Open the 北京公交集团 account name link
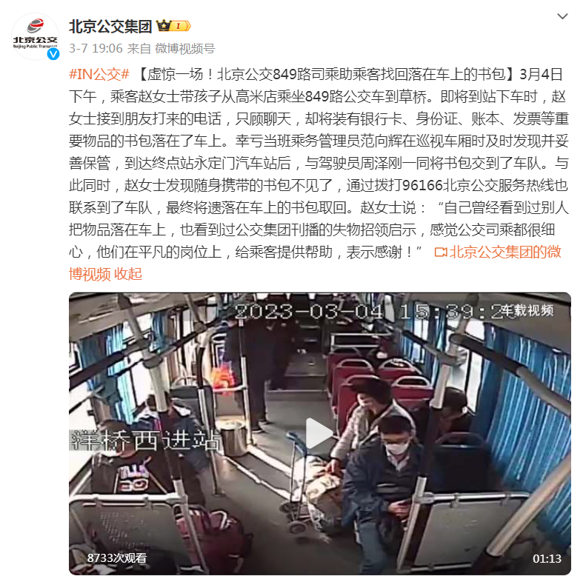583x579 pixels. (x=110, y=26)
